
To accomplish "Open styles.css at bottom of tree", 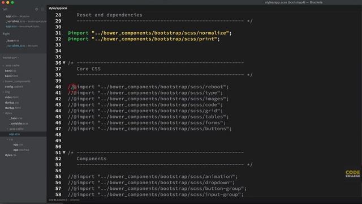I will tap(11, 155).
